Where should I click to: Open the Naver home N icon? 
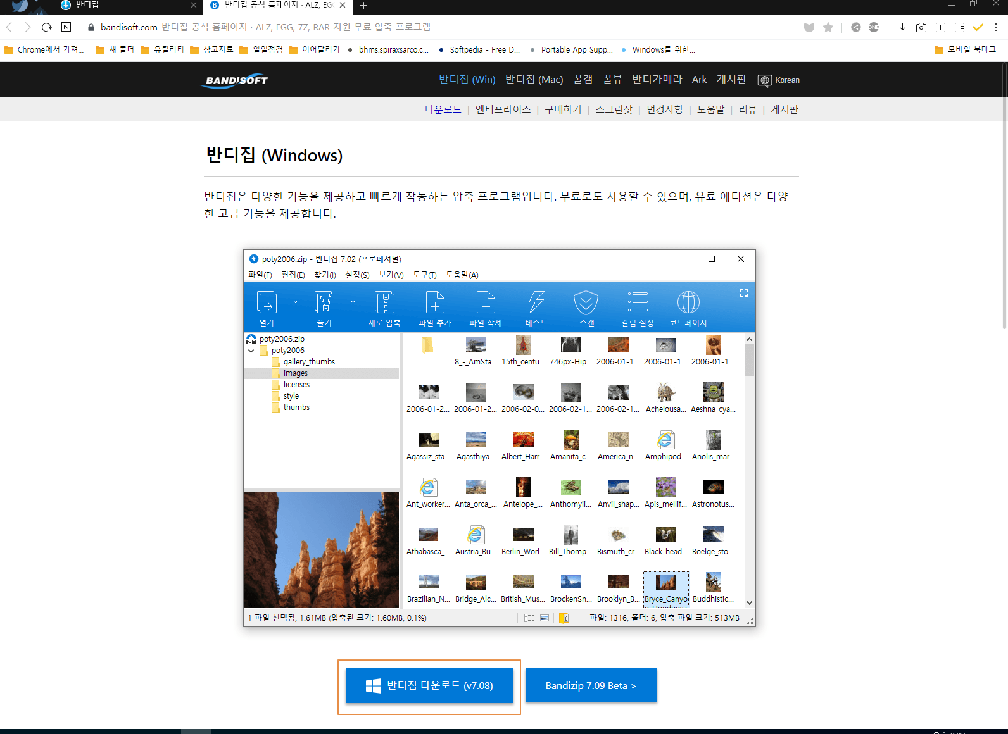[66, 27]
